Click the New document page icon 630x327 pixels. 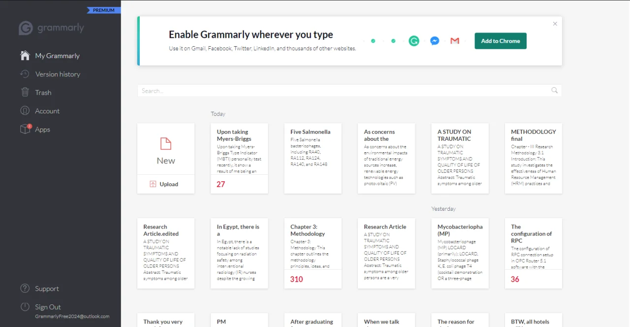(166, 143)
